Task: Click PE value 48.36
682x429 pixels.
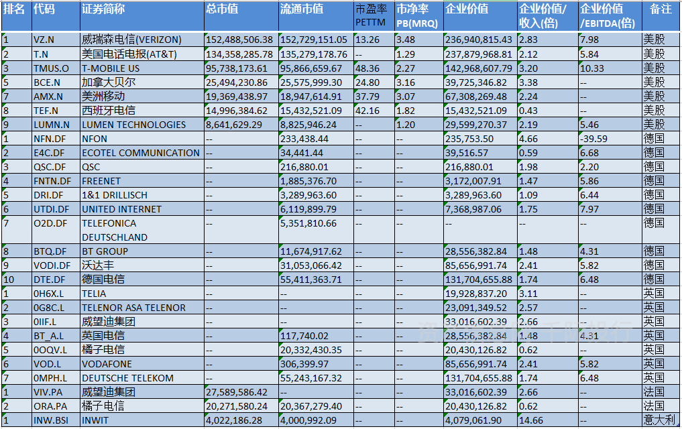Action: (374, 68)
